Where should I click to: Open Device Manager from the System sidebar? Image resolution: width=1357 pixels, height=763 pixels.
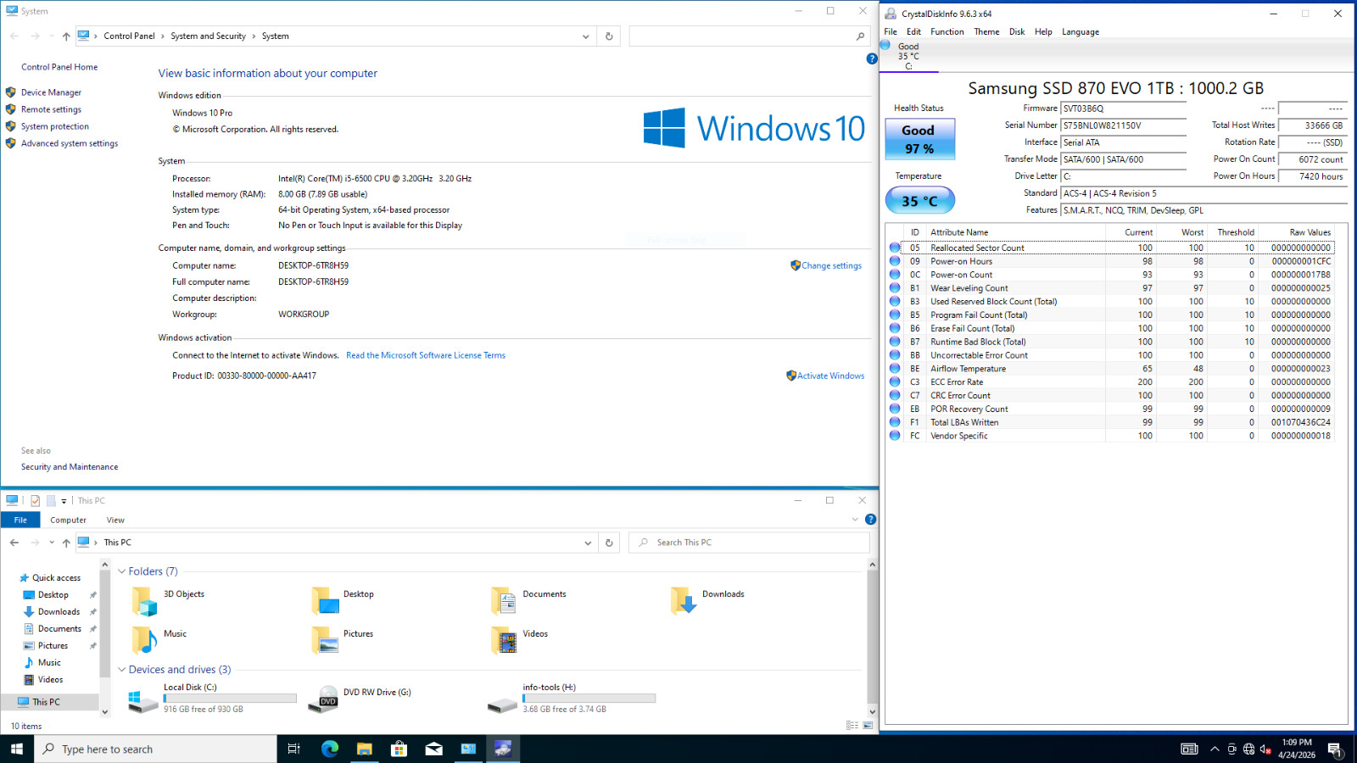tap(51, 92)
